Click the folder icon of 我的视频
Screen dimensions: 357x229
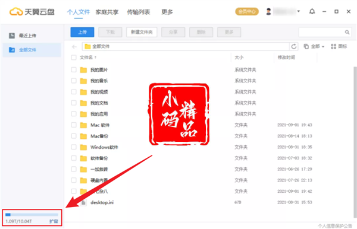point(83,92)
